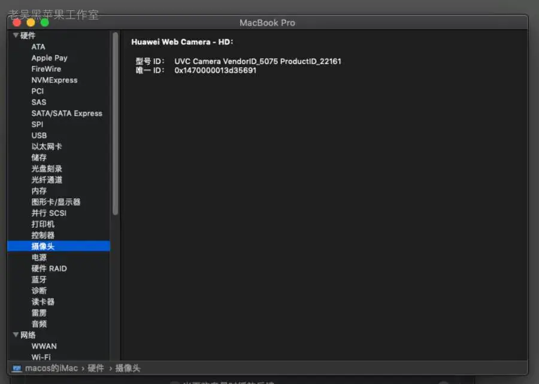539x384 pixels.
Task: Select PCI in the hardware list
Action: [x=38, y=91]
